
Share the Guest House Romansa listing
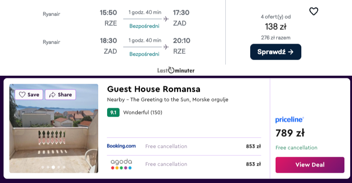tap(60, 95)
